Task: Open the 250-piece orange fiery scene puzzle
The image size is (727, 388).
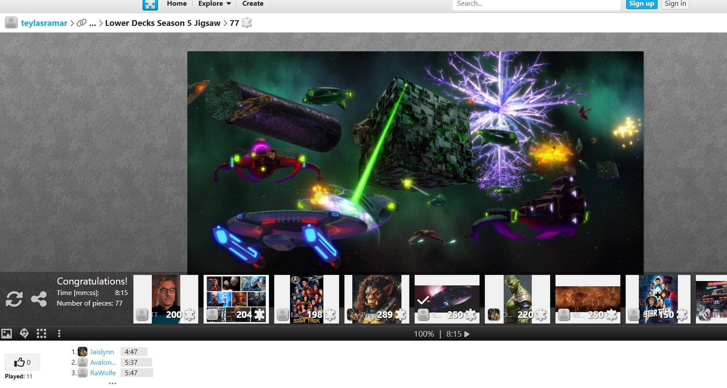Action: [x=588, y=299]
